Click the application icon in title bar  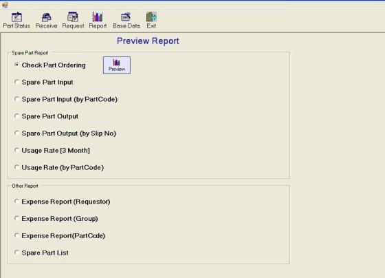pyautogui.click(x=5, y=5)
